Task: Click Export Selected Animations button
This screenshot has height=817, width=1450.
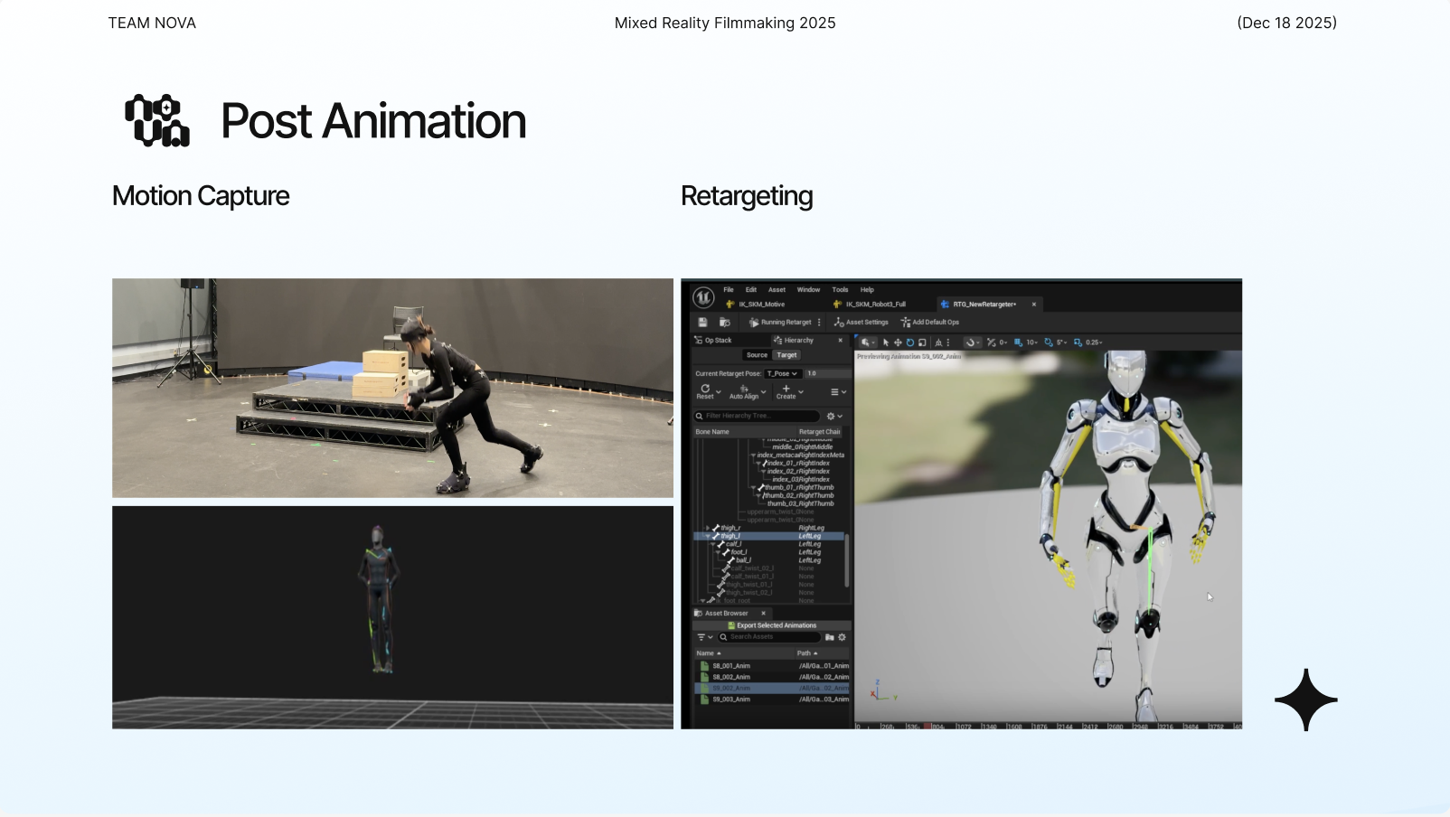Action: pyautogui.click(x=772, y=625)
